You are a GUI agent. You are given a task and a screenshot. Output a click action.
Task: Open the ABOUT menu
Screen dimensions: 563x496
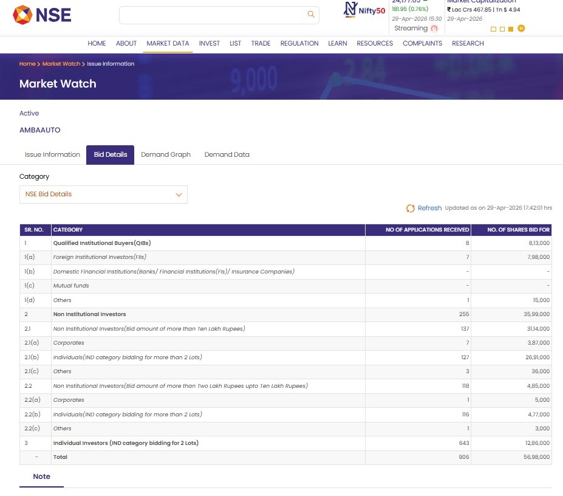pos(126,44)
